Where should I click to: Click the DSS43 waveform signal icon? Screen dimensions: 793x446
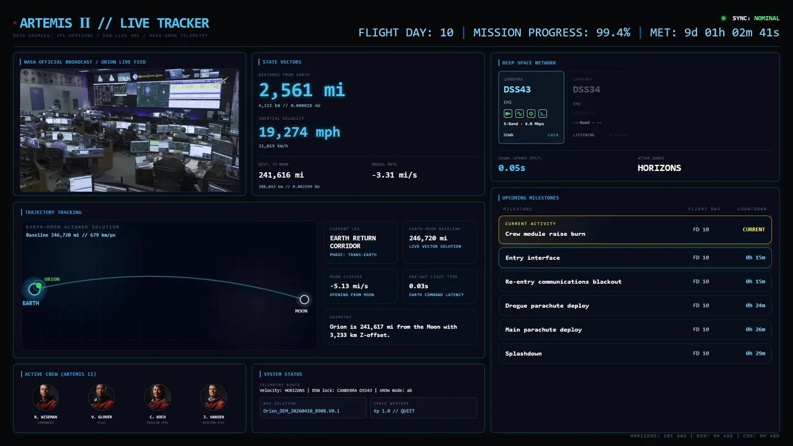(519, 113)
